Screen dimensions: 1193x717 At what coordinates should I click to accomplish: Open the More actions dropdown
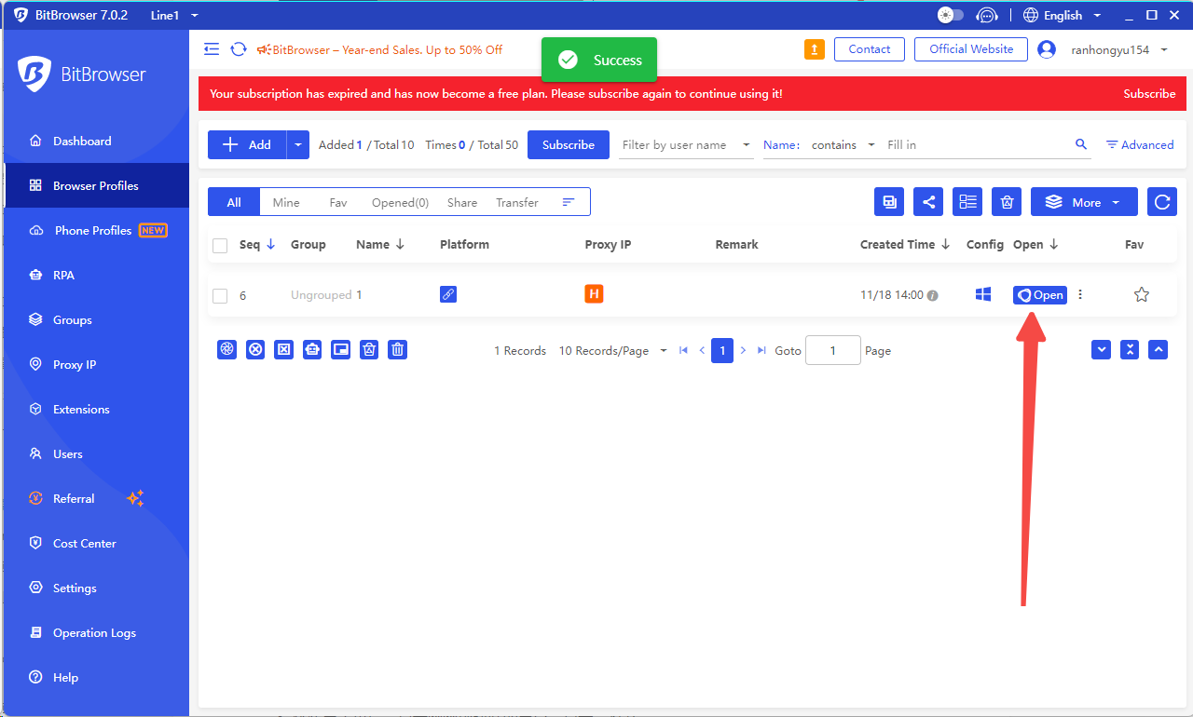click(1084, 202)
